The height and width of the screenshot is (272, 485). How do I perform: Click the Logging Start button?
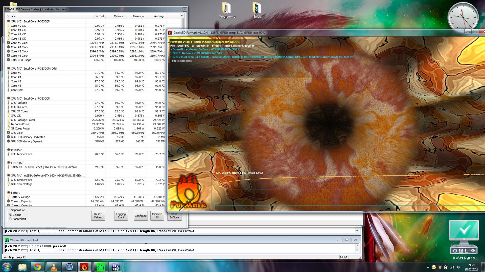121,216
